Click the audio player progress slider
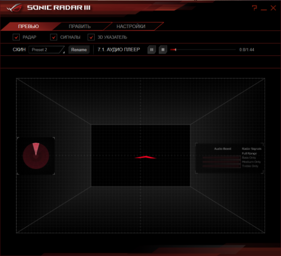Image resolution: width=281 pixels, height=256 pixels. 203,50
